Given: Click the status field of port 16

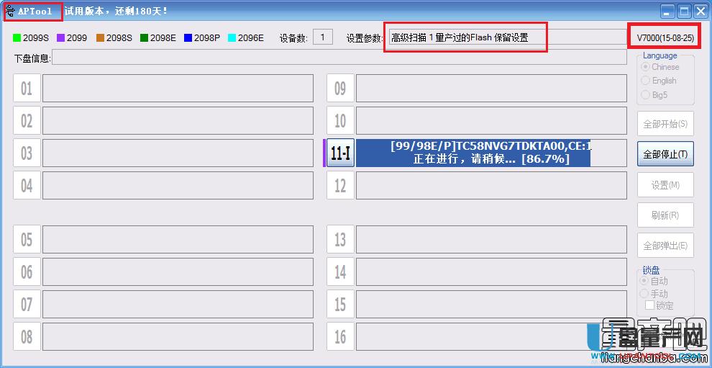Looking at the screenshot, I should (491, 336).
